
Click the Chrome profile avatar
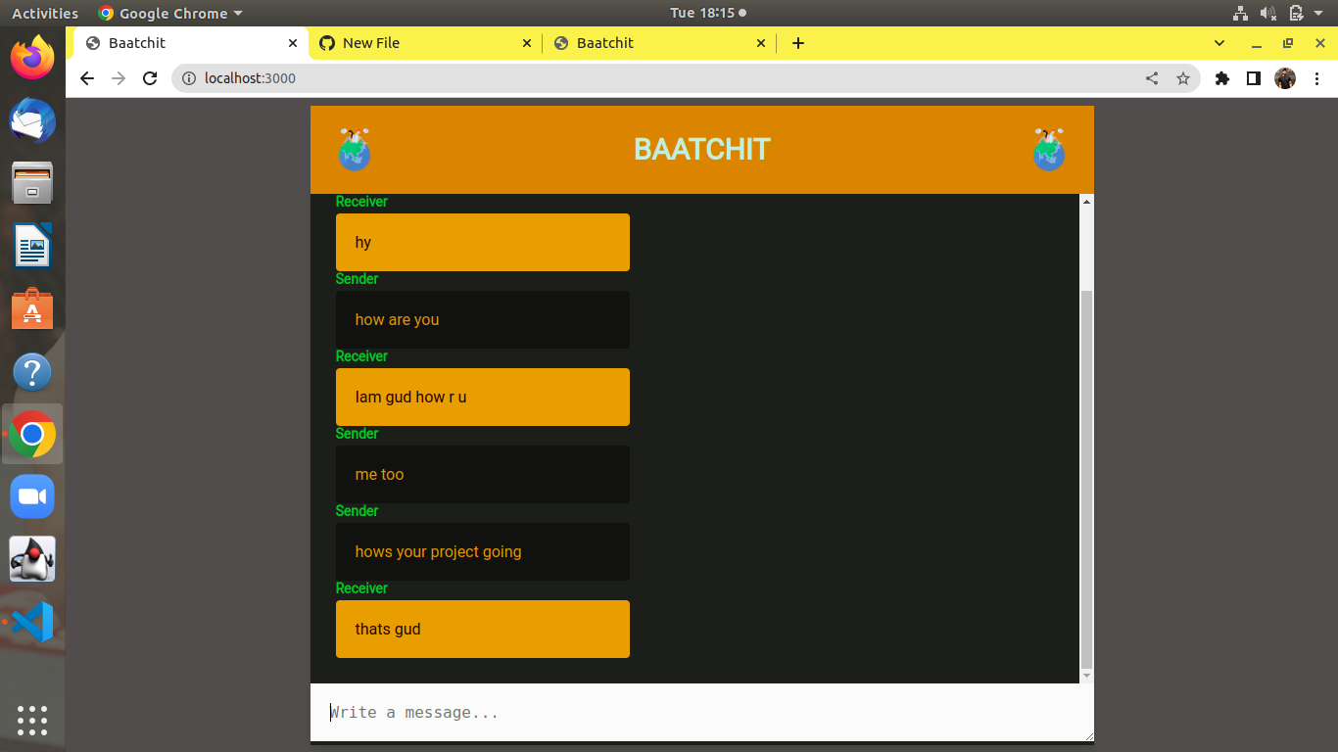[1285, 78]
